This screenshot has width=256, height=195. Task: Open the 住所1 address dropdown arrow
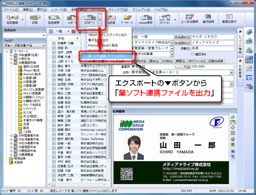tap(231, 72)
